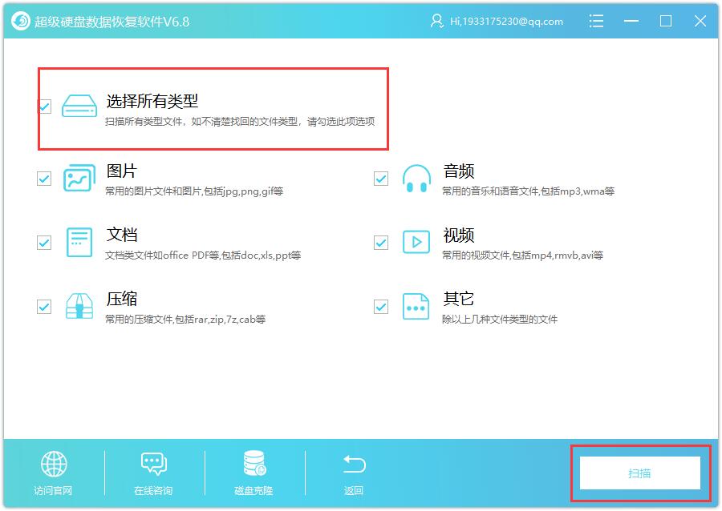Click the three-dots file icon for 其它

point(416,307)
